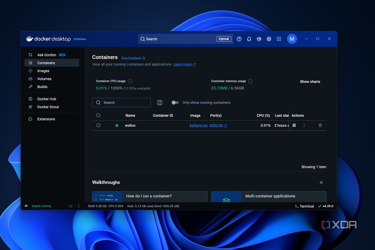Screen dimensions: 375x250
Task: Click the Docker Desktop whale logo
Action: [x=30, y=39]
